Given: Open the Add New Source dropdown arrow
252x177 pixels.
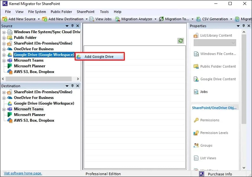Looking at the screenshot, I should click(x=39, y=19).
